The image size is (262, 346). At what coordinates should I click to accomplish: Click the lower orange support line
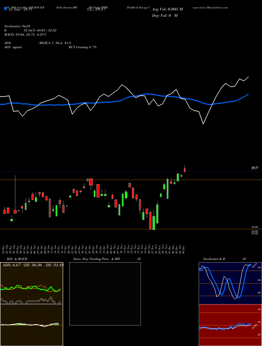click(x=131, y=229)
